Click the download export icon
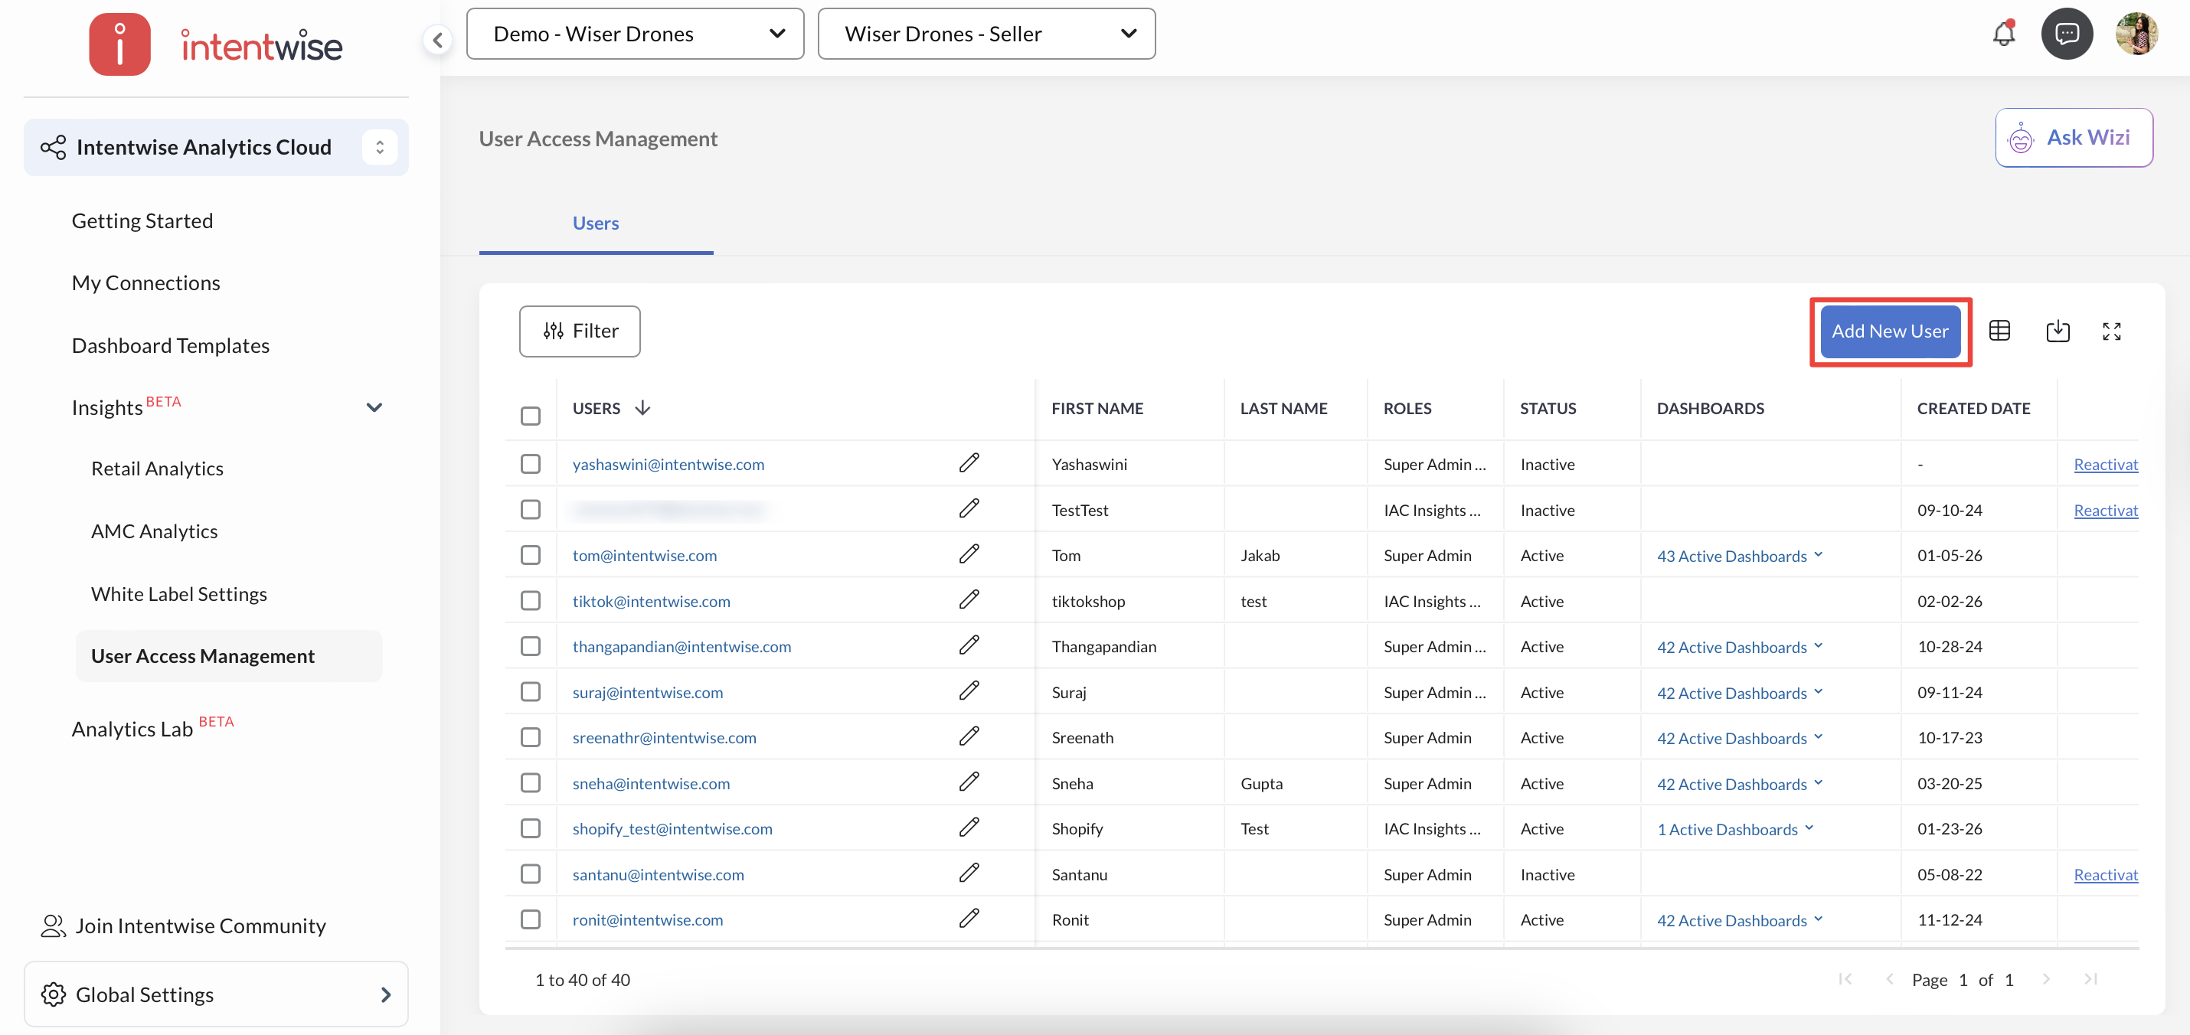The height and width of the screenshot is (1035, 2190). [x=2057, y=331]
